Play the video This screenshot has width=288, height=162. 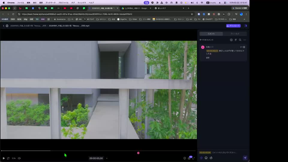click(x=4, y=158)
